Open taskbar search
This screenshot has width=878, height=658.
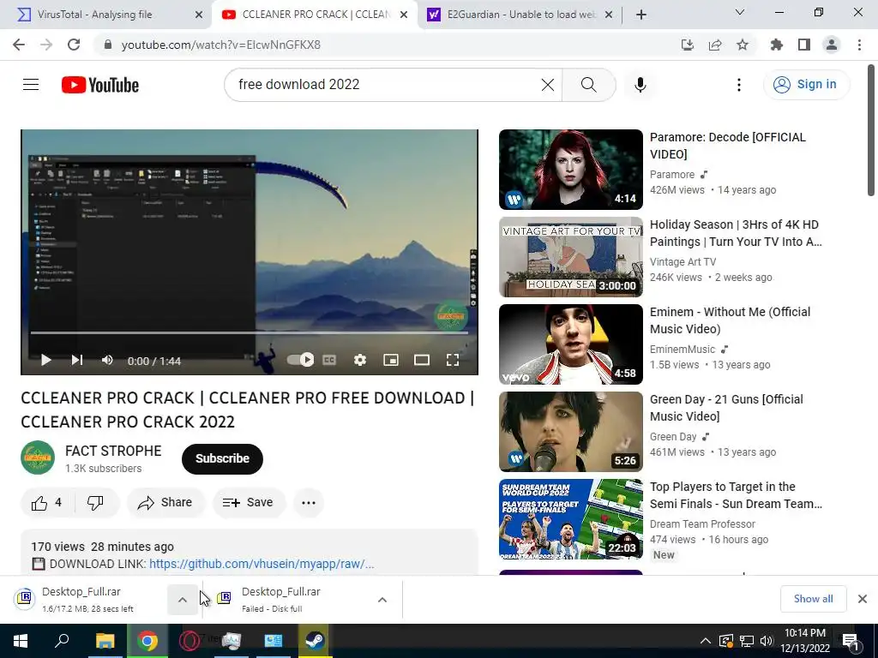(62, 641)
